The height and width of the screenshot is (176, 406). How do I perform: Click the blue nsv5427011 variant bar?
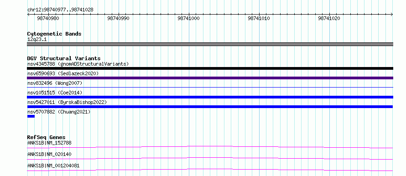click(x=210, y=107)
